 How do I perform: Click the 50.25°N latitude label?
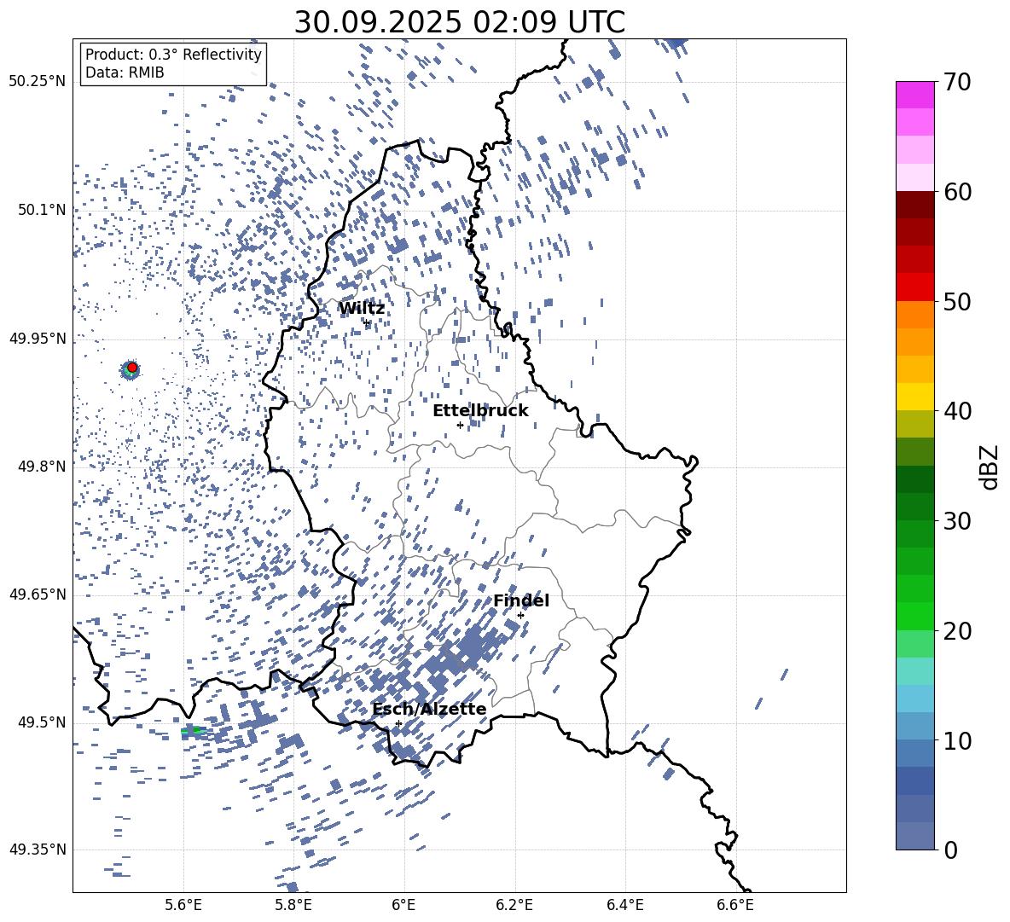click(x=38, y=81)
